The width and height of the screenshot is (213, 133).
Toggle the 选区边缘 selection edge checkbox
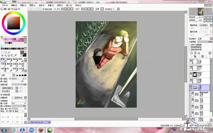[x=43, y=9]
